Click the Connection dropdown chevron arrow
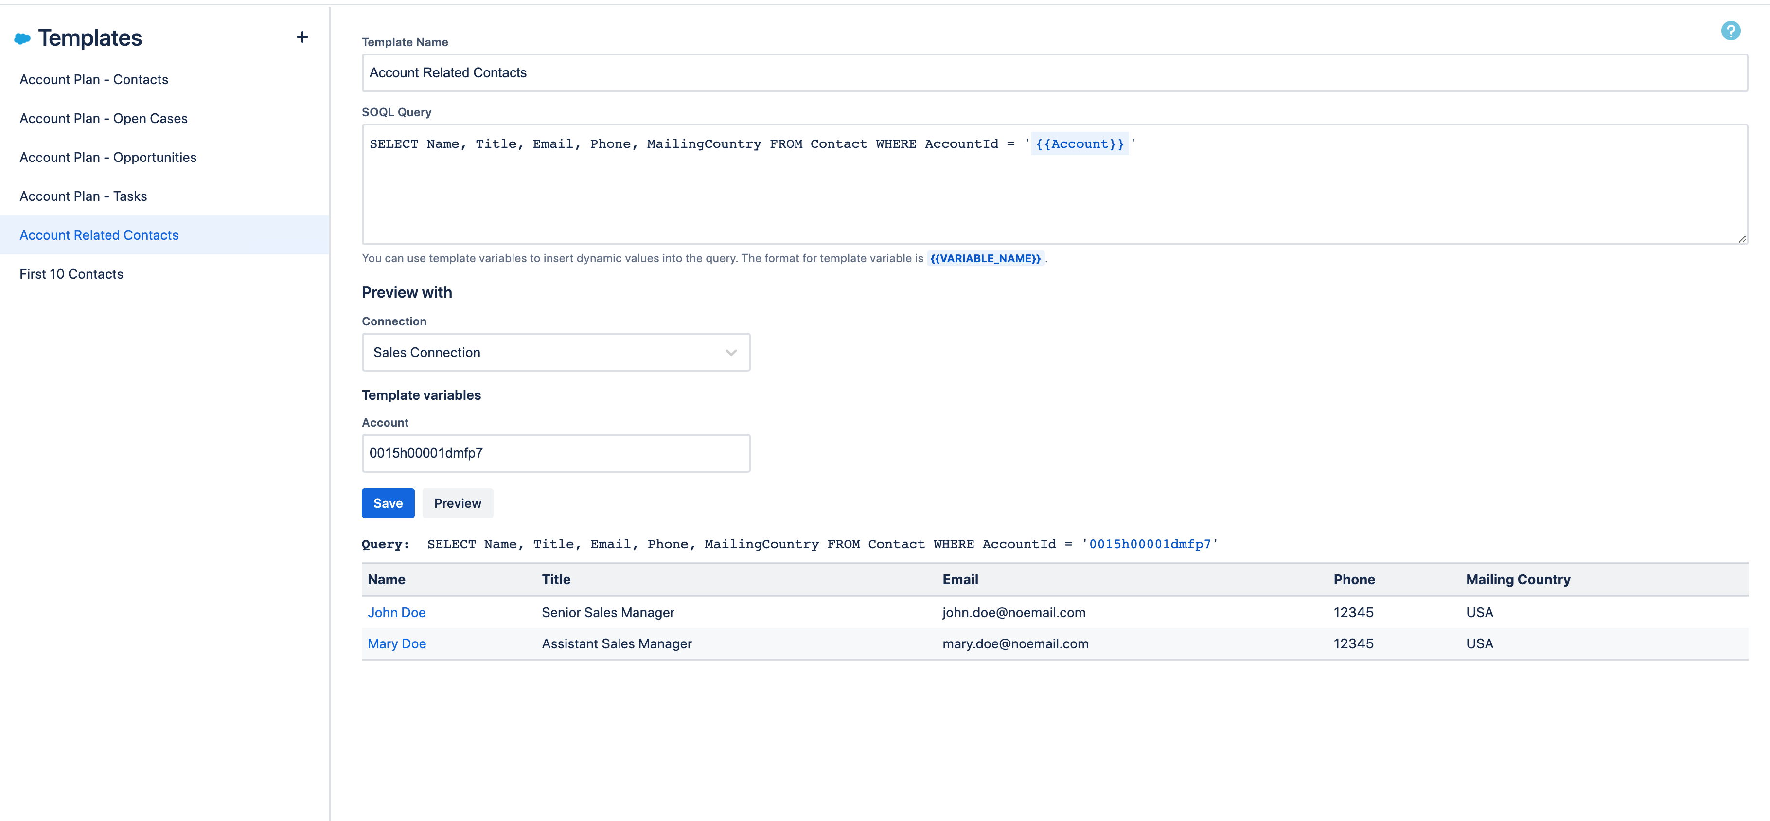 (730, 353)
